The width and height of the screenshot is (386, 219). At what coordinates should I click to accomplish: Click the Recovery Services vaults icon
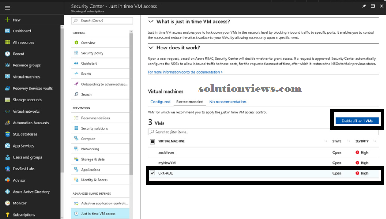coord(7,88)
